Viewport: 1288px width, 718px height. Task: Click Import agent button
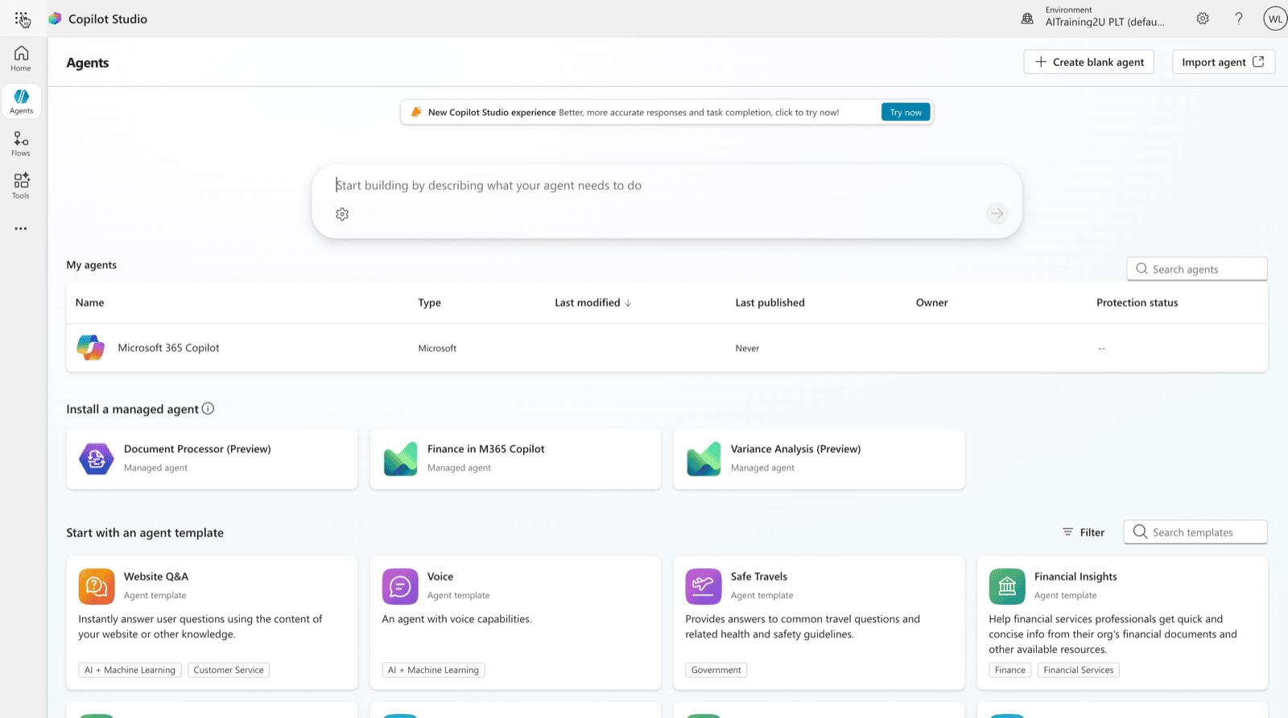click(1223, 62)
